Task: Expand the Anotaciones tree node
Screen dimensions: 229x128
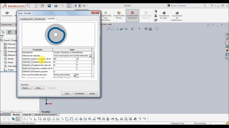Action: (1, 51)
